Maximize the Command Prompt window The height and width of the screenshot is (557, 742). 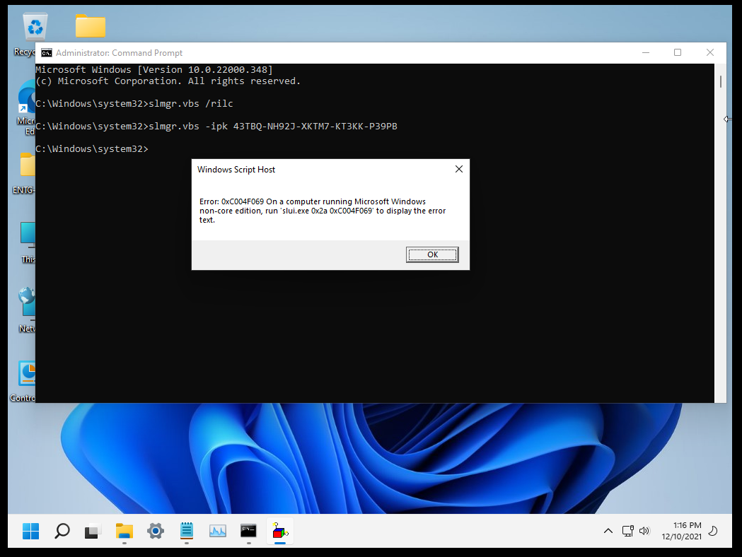pos(677,52)
